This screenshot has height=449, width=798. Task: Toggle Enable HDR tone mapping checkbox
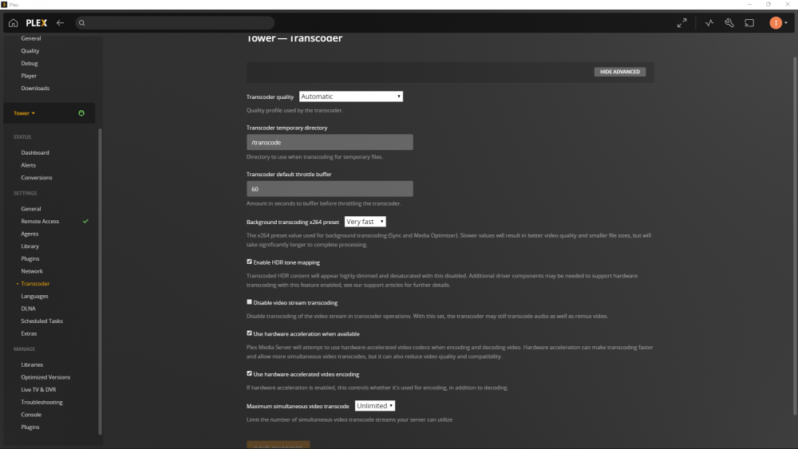click(249, 262)
